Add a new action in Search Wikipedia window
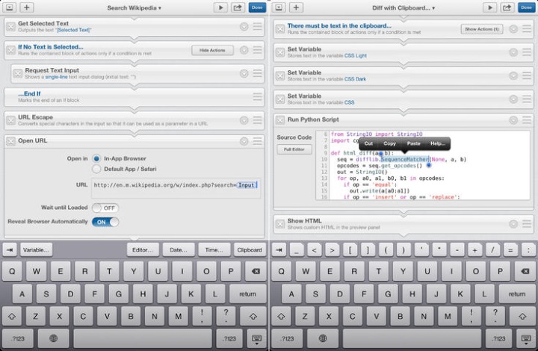 point(27,7)
